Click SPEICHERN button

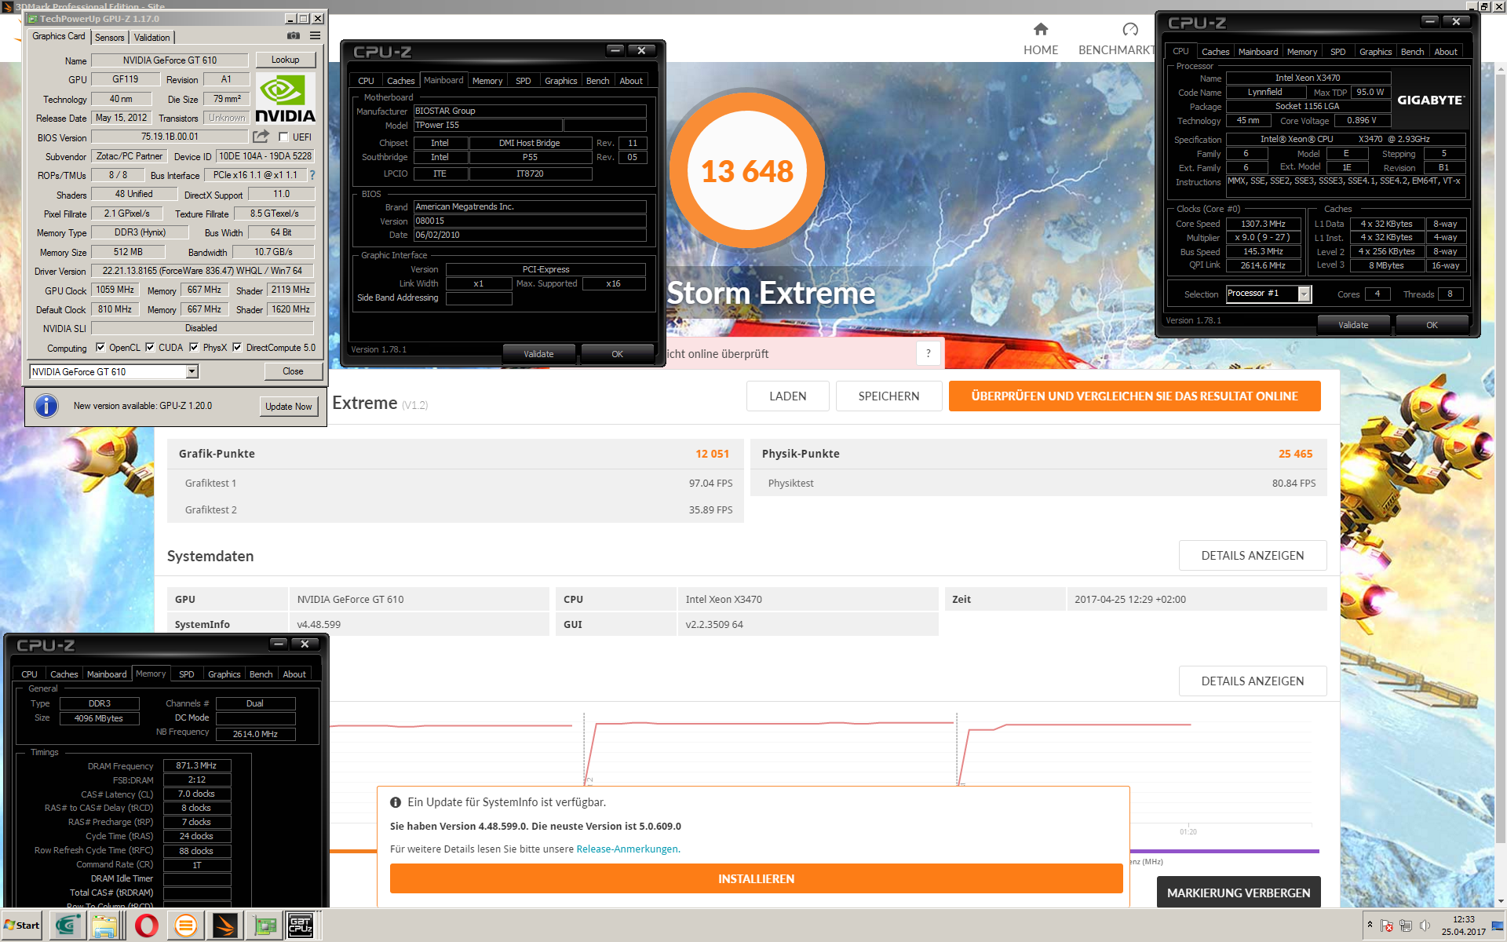[x=889, y=396]
